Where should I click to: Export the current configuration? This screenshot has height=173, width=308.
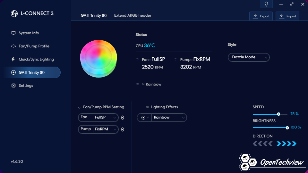coord(261,16)
